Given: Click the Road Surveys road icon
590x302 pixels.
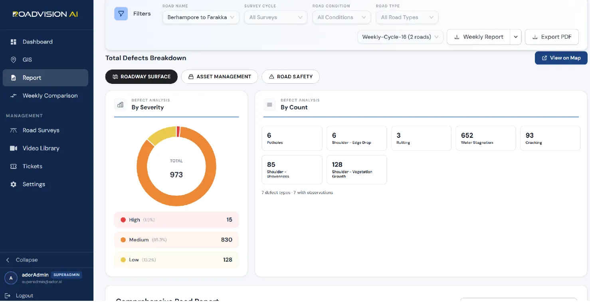Looking at the screenshot, I should (14, 130).
